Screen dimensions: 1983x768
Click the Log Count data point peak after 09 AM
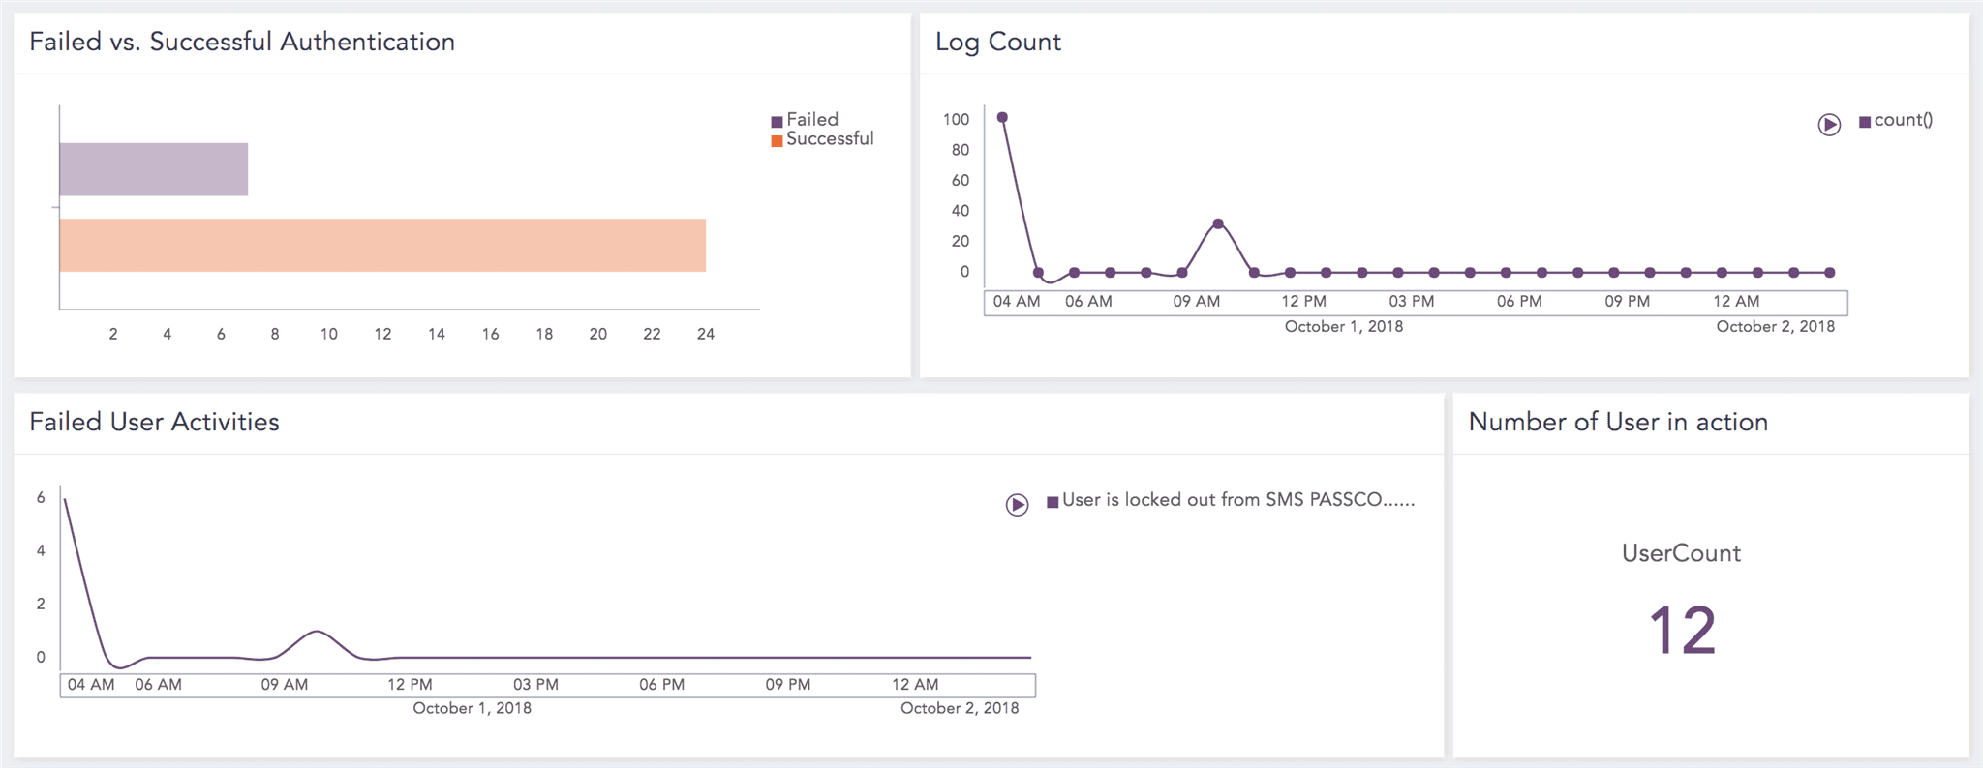[x=1218, y=223]
